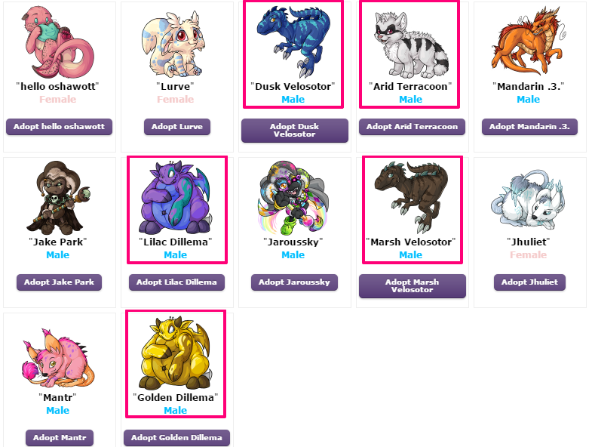This screenshot has height=447, width=592.
Task: Select the Jake Park hooded pet image
Action: 58,198
